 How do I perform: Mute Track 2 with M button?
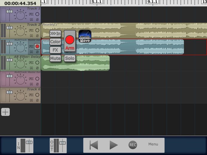pos(31,36)
